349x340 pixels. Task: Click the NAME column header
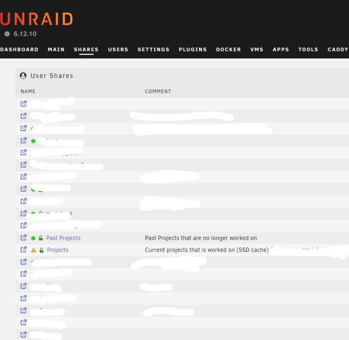pos(28,92)
